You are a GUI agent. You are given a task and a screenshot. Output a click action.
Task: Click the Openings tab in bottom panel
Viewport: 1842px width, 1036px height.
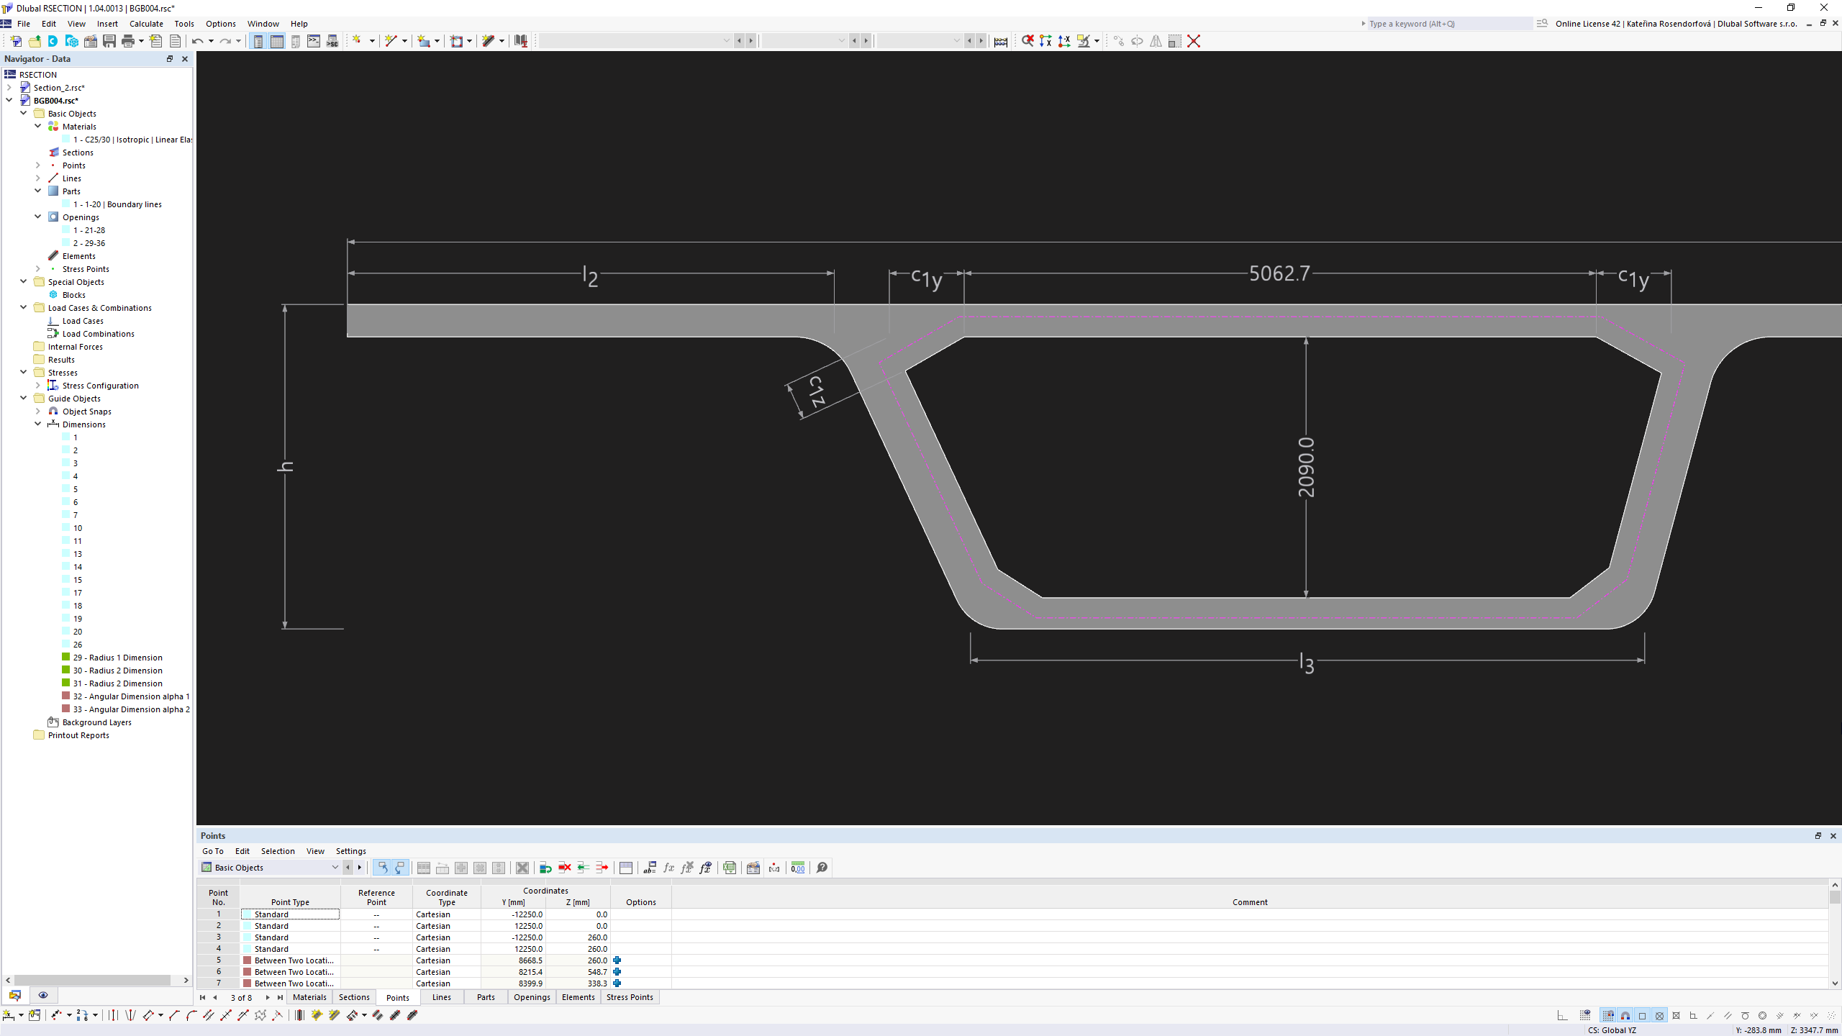point(530,998)
